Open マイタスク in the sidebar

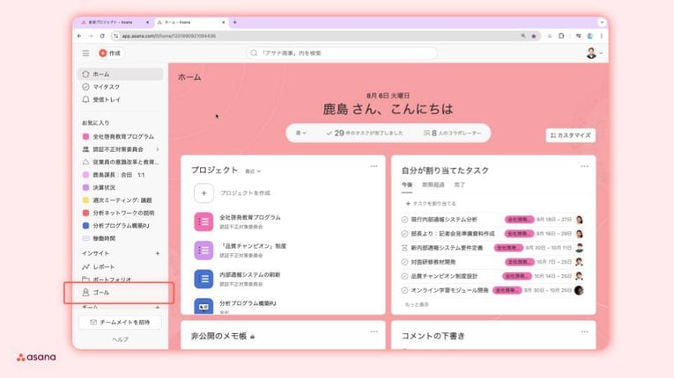point(121,87)
